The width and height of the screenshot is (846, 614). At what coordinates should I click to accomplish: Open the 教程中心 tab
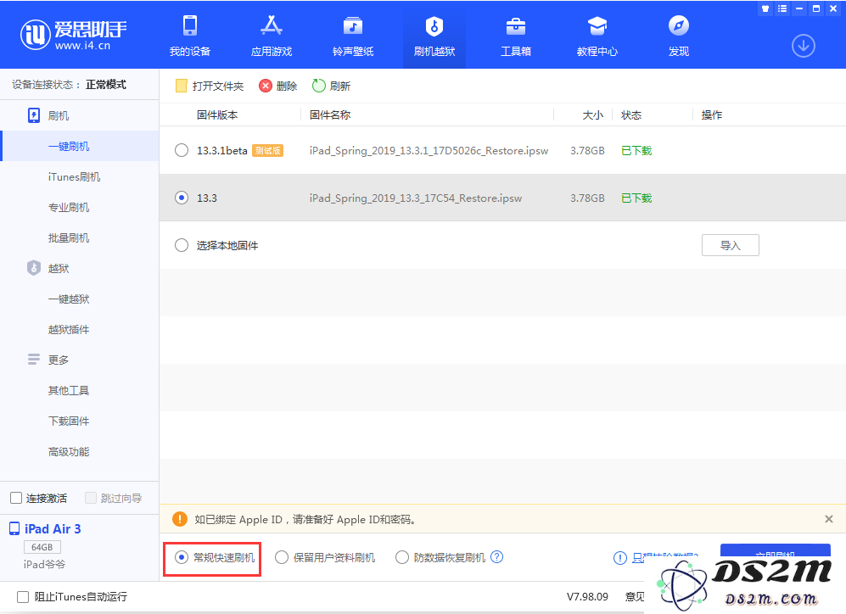tap(597, 36)
